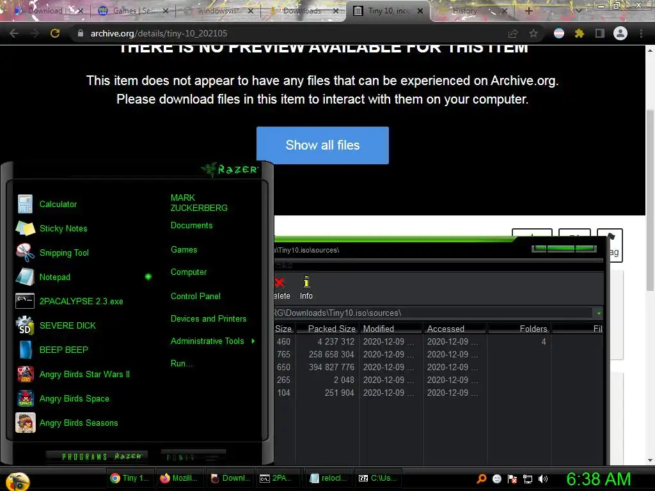Open the 7-Zip address path dropdown

(x=599, y=313)
